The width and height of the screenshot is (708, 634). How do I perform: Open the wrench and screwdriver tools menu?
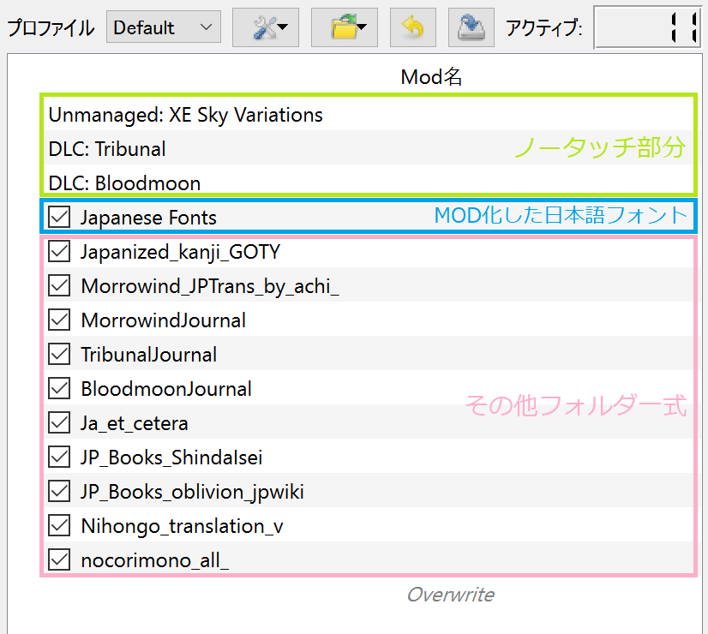pos(270,28)
